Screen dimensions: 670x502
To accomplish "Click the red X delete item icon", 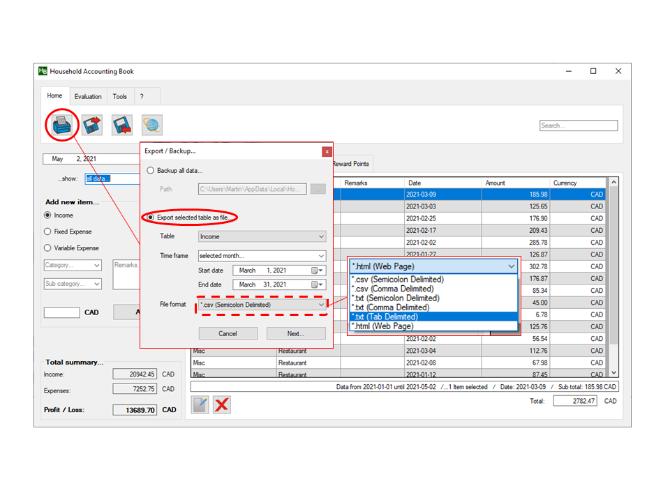I will click(x=222, y=405).
